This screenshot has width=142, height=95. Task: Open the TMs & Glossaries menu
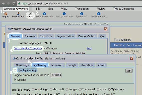[x=124, y=9]
